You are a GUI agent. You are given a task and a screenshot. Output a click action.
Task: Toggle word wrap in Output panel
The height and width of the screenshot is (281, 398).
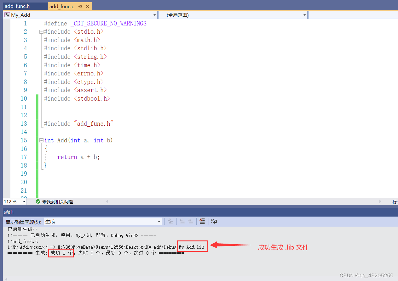click(214, 221)
